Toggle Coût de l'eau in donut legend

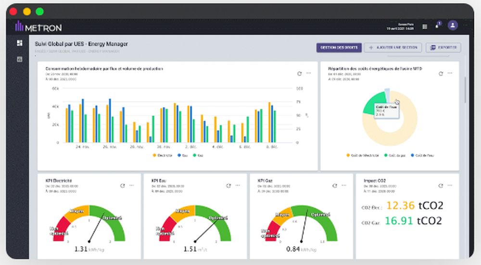tap(422, 155)
